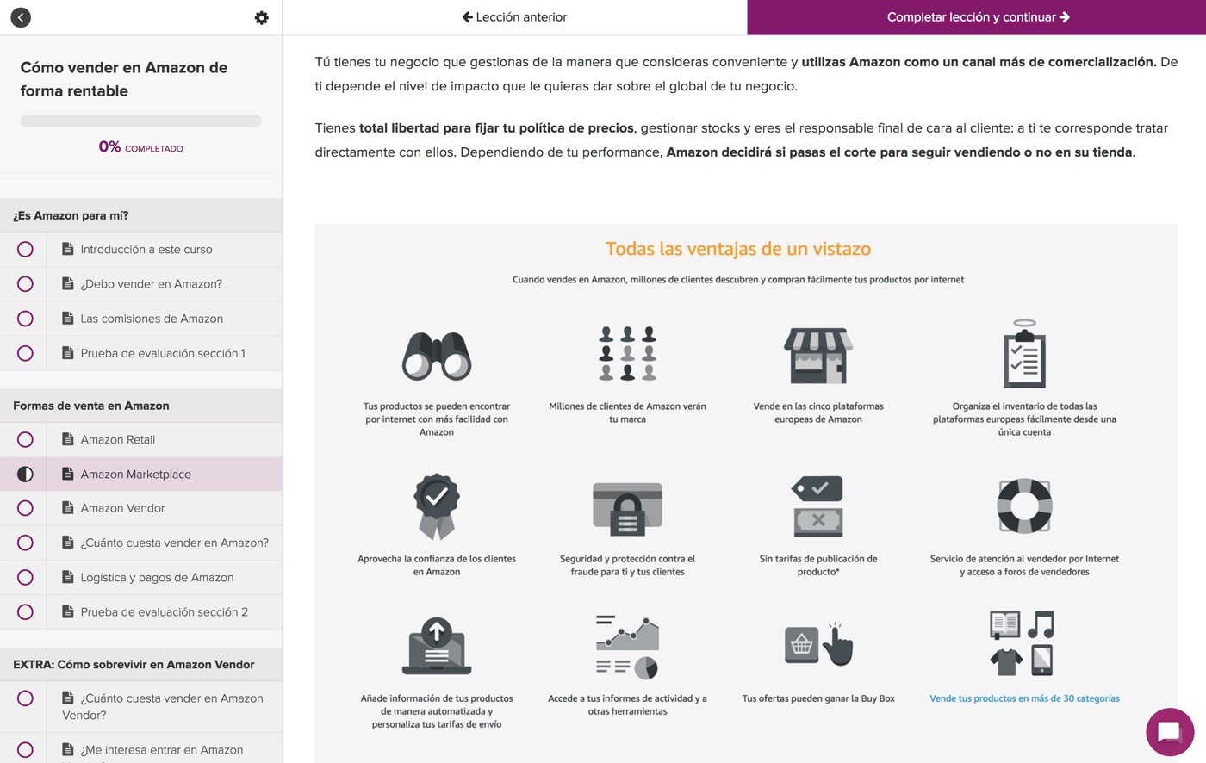Toggle completion circle for Logística y pagos de Amazon
The width and height of the screenshot is (1206, 763).
click(25, 577)
